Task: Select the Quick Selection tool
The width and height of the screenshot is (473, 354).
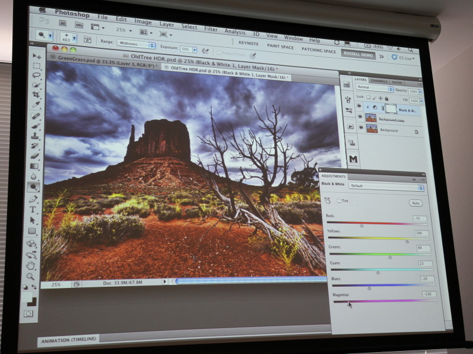Action: click(36, 85)
